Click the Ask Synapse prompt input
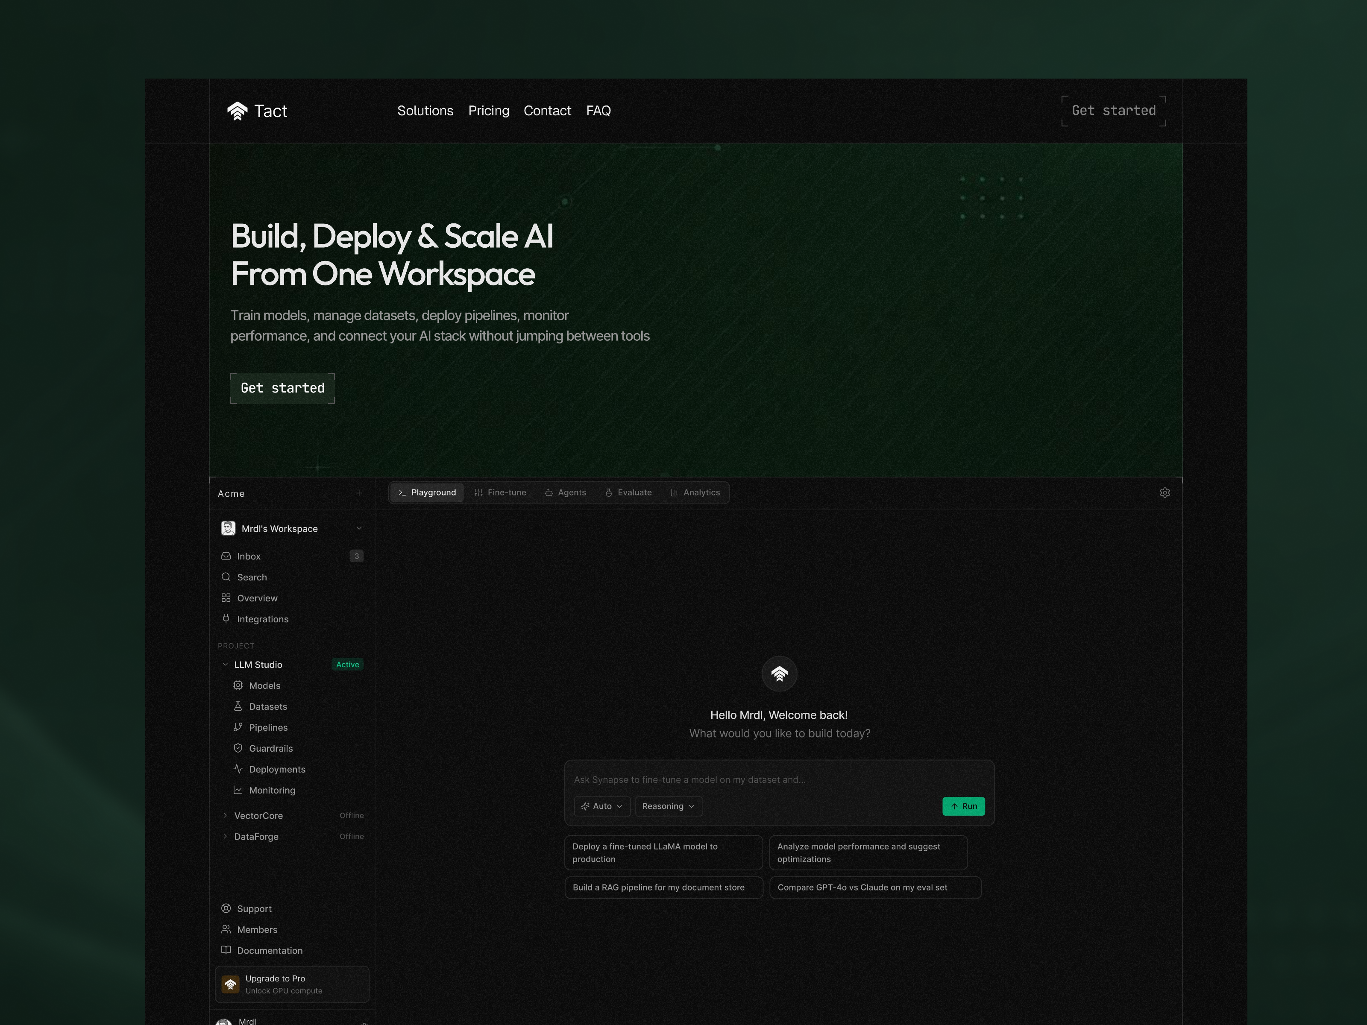The width and height of the screenshot is (1367, 1025). click(x=779, y=780)
